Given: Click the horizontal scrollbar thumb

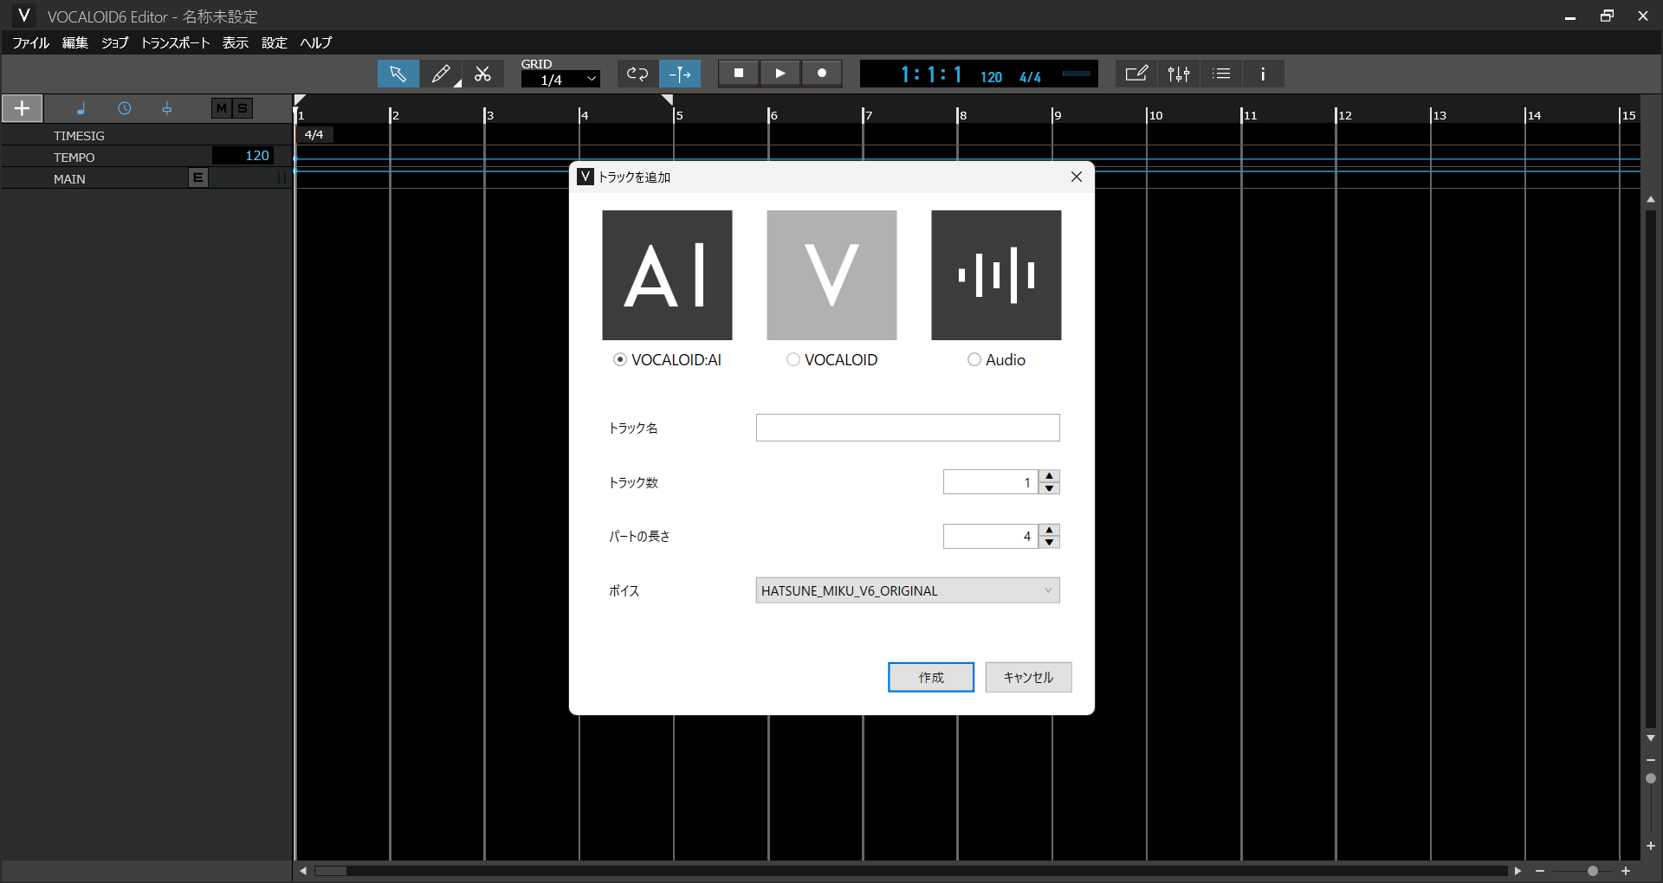Looking at the screenshot, I should [330, 871].
